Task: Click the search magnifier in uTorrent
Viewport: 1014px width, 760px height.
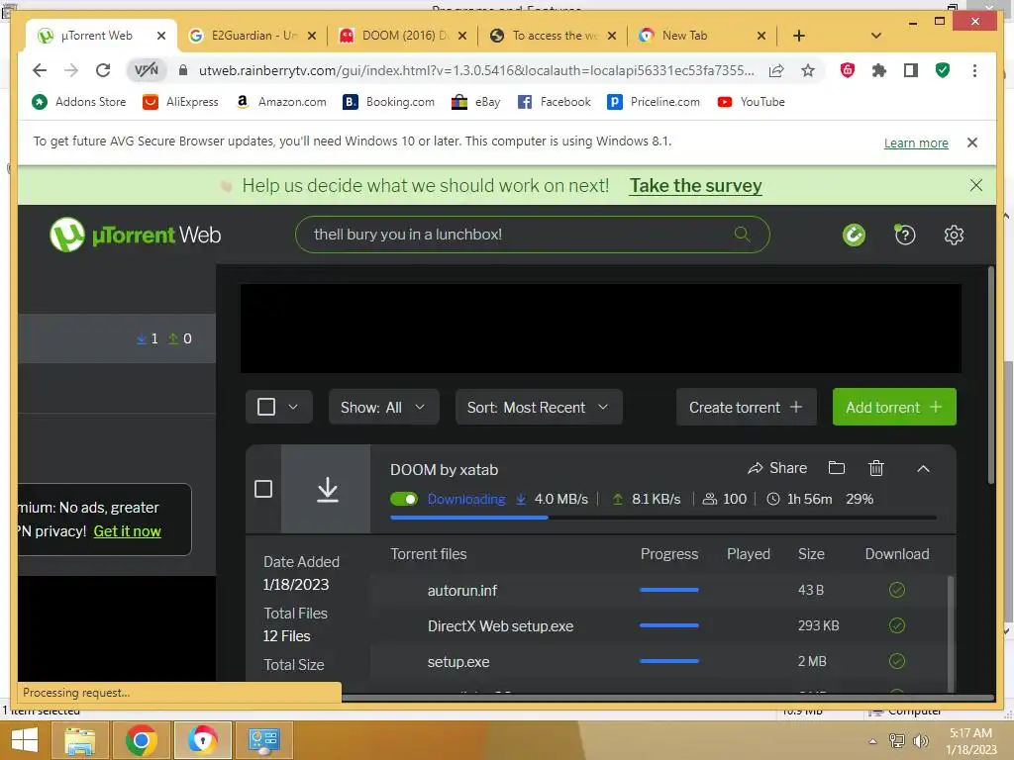Action: pos(743,234)
